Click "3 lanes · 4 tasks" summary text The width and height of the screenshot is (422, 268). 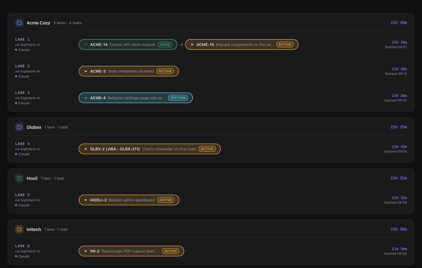coord(68,23)
